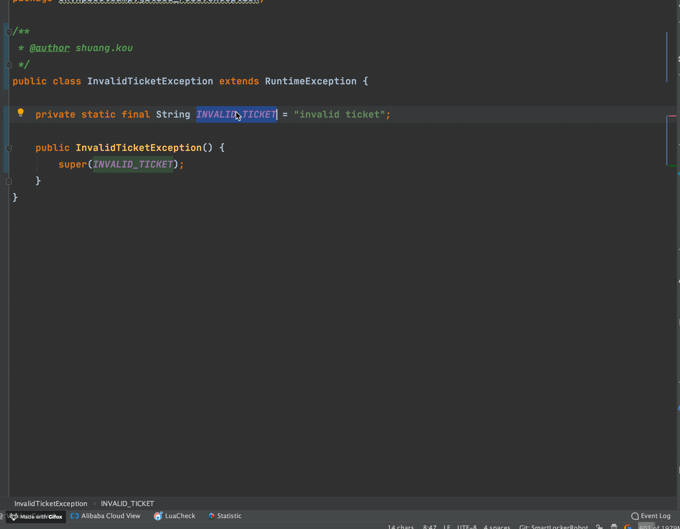
Task: Open the Statistic tool window
Action: pos(225,516)
